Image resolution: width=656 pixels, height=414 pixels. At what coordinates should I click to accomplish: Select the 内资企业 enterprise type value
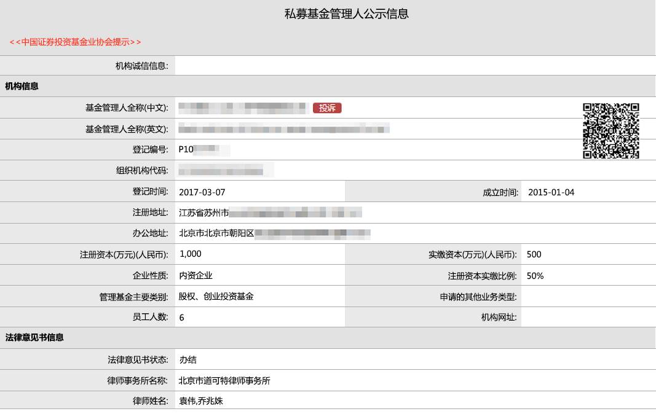point(196,276)
